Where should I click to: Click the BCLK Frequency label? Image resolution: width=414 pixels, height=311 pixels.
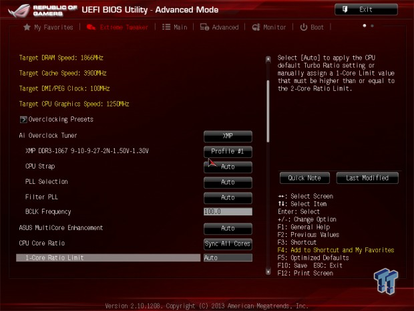[48, 212]
